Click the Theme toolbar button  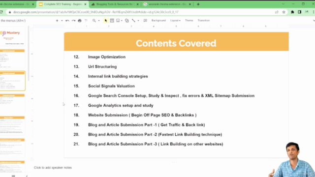(189, 21)
